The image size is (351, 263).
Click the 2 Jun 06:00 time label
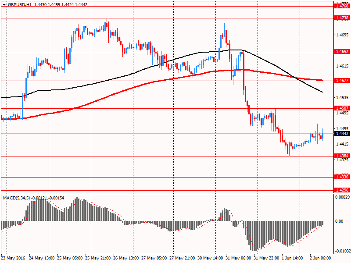coord(322,258)
